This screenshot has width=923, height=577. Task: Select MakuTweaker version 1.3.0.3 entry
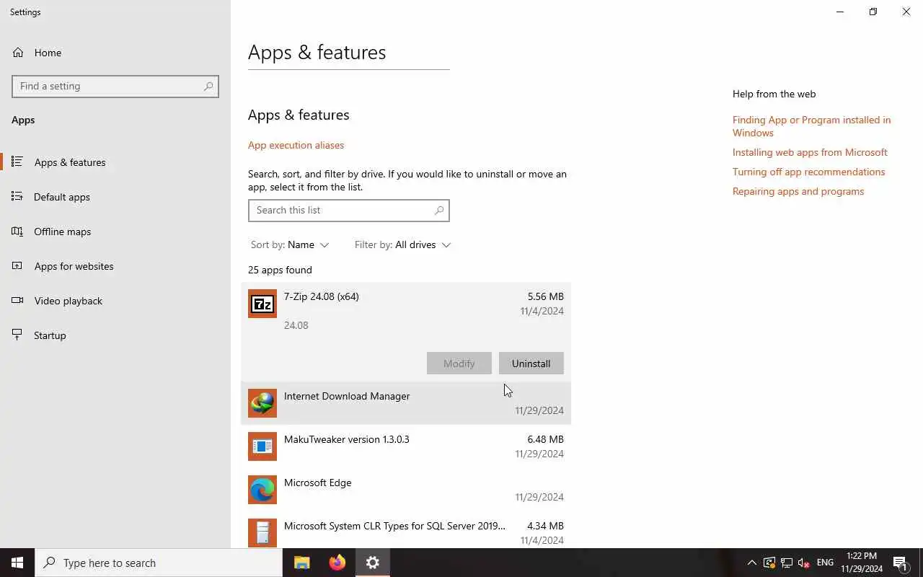tap(346, 439)
